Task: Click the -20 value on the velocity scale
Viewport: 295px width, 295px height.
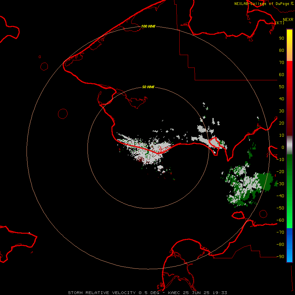Action: (280, 171)
